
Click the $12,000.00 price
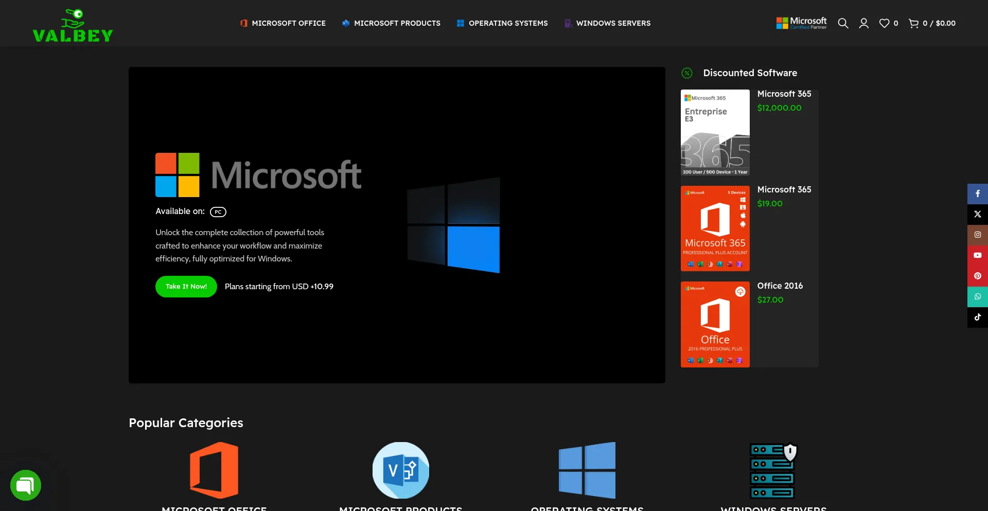(x=780, y=108)
